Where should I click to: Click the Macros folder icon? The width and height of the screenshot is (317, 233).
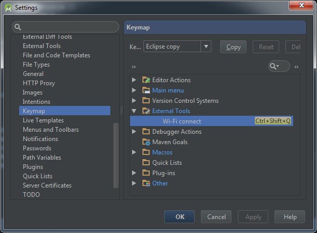(146, 152)
